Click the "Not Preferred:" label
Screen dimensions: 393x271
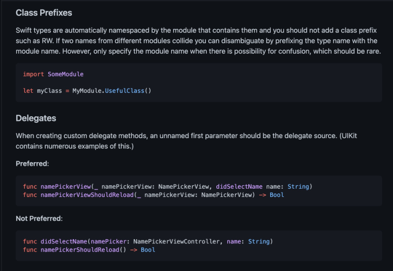point(39,218)
